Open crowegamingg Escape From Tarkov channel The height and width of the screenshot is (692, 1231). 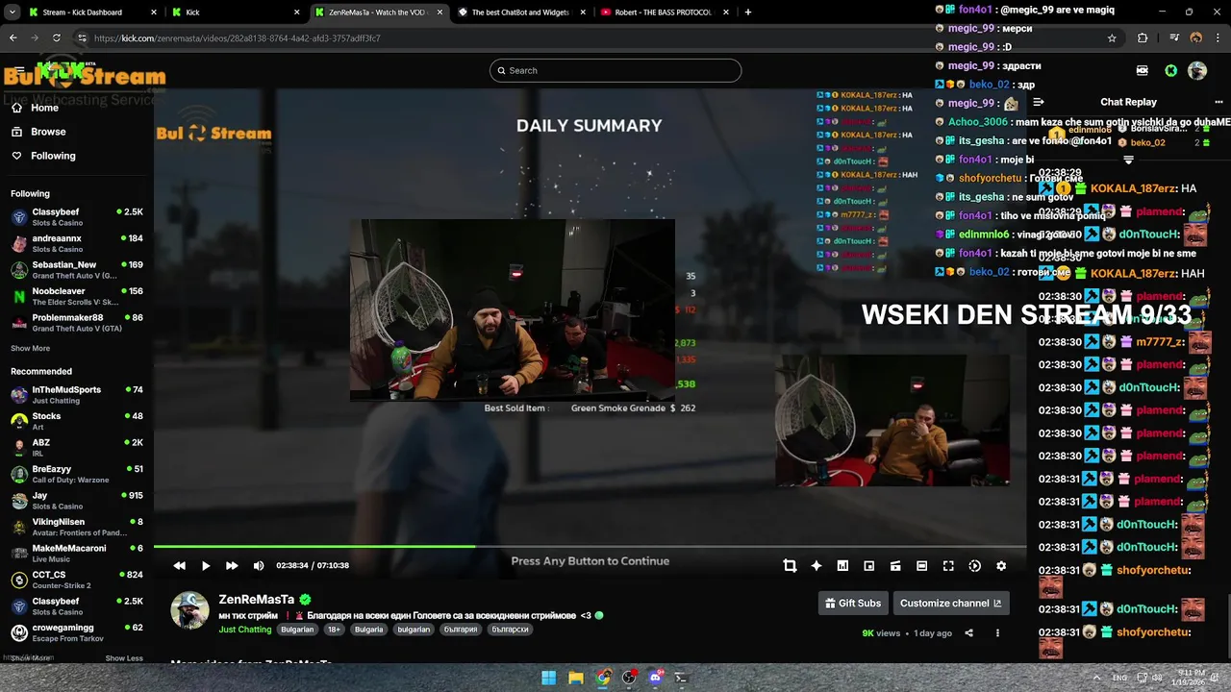77,632
